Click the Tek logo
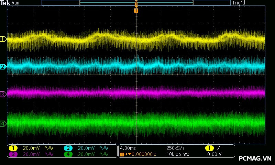275x165 pixels. click(5, 3)
